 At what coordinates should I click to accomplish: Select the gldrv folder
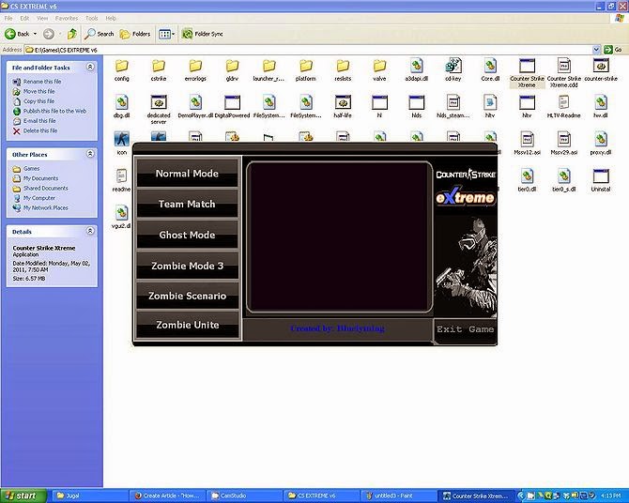tap(232, 70)
